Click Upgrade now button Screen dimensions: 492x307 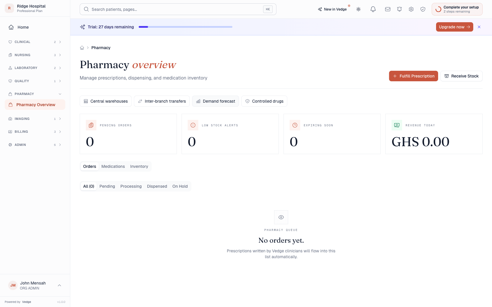[x=455, y=27]
